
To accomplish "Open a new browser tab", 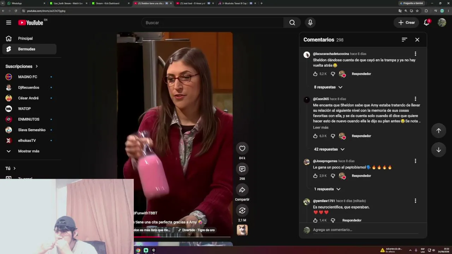I will click(x=261, y=3).
